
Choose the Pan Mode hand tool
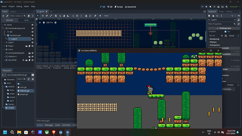(64, 16)
